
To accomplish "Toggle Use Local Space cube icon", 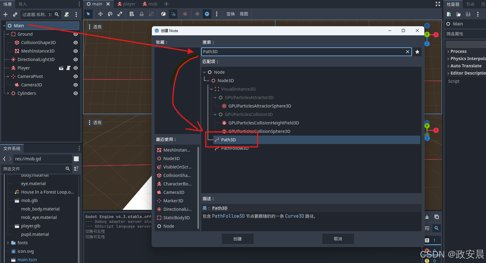I will pos(163,14).
